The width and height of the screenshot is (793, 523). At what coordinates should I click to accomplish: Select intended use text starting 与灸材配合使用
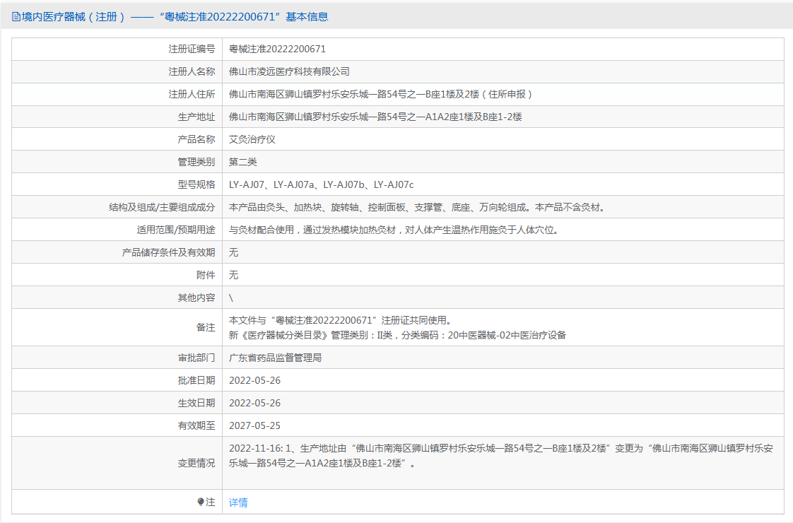pyautogui.click(x=394, y=230)
